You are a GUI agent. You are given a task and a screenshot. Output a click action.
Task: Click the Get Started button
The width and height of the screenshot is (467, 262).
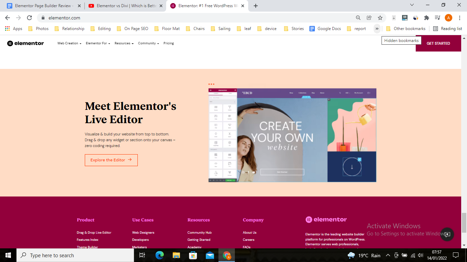click(438, 43)
